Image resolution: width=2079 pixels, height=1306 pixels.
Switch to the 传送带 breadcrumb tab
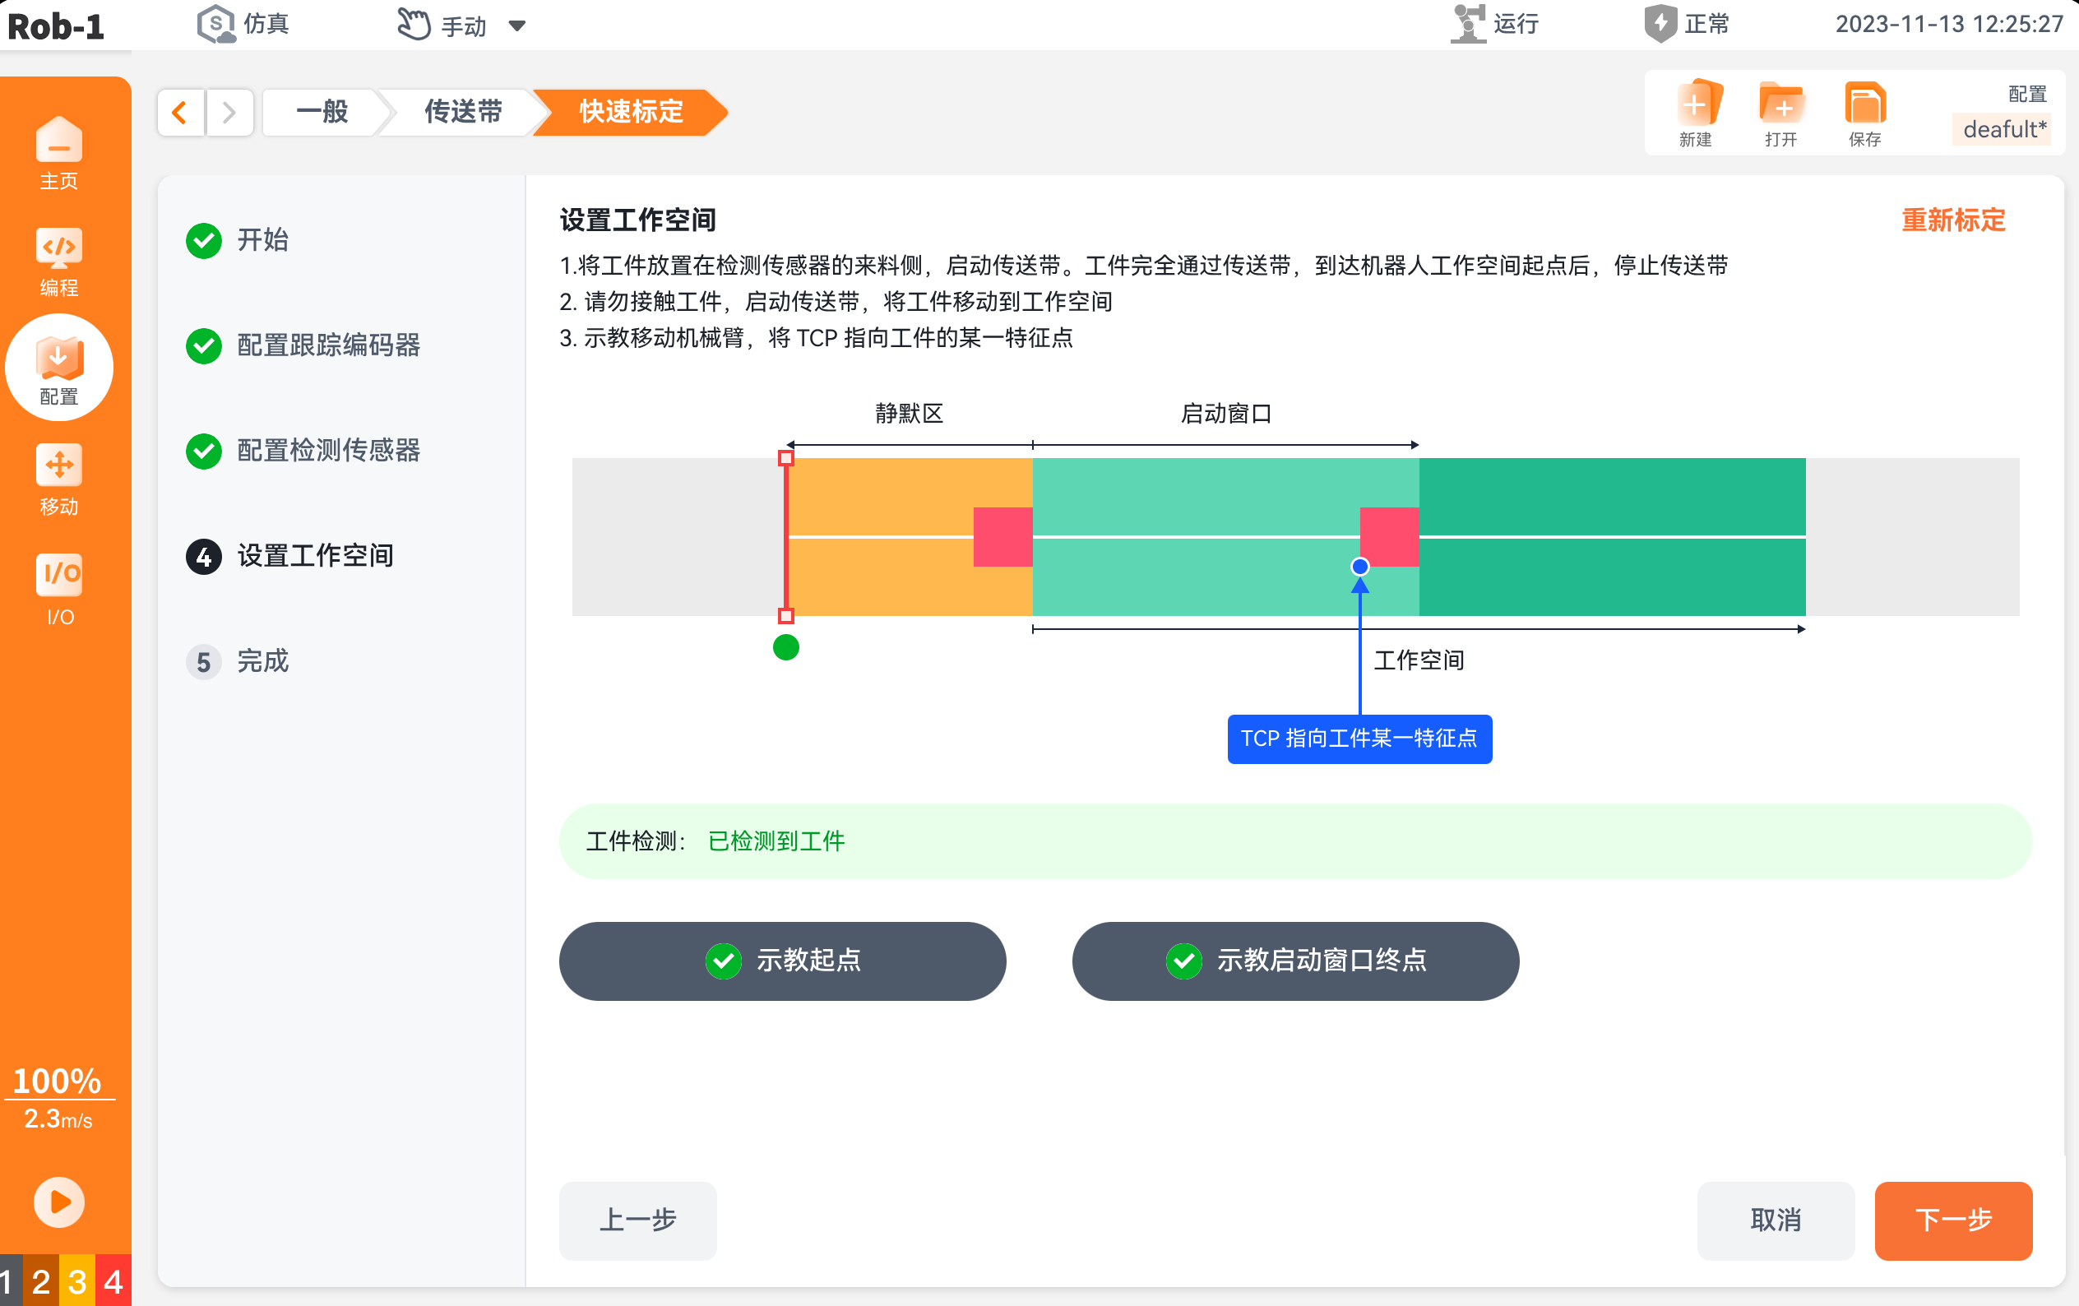(463, 112)
